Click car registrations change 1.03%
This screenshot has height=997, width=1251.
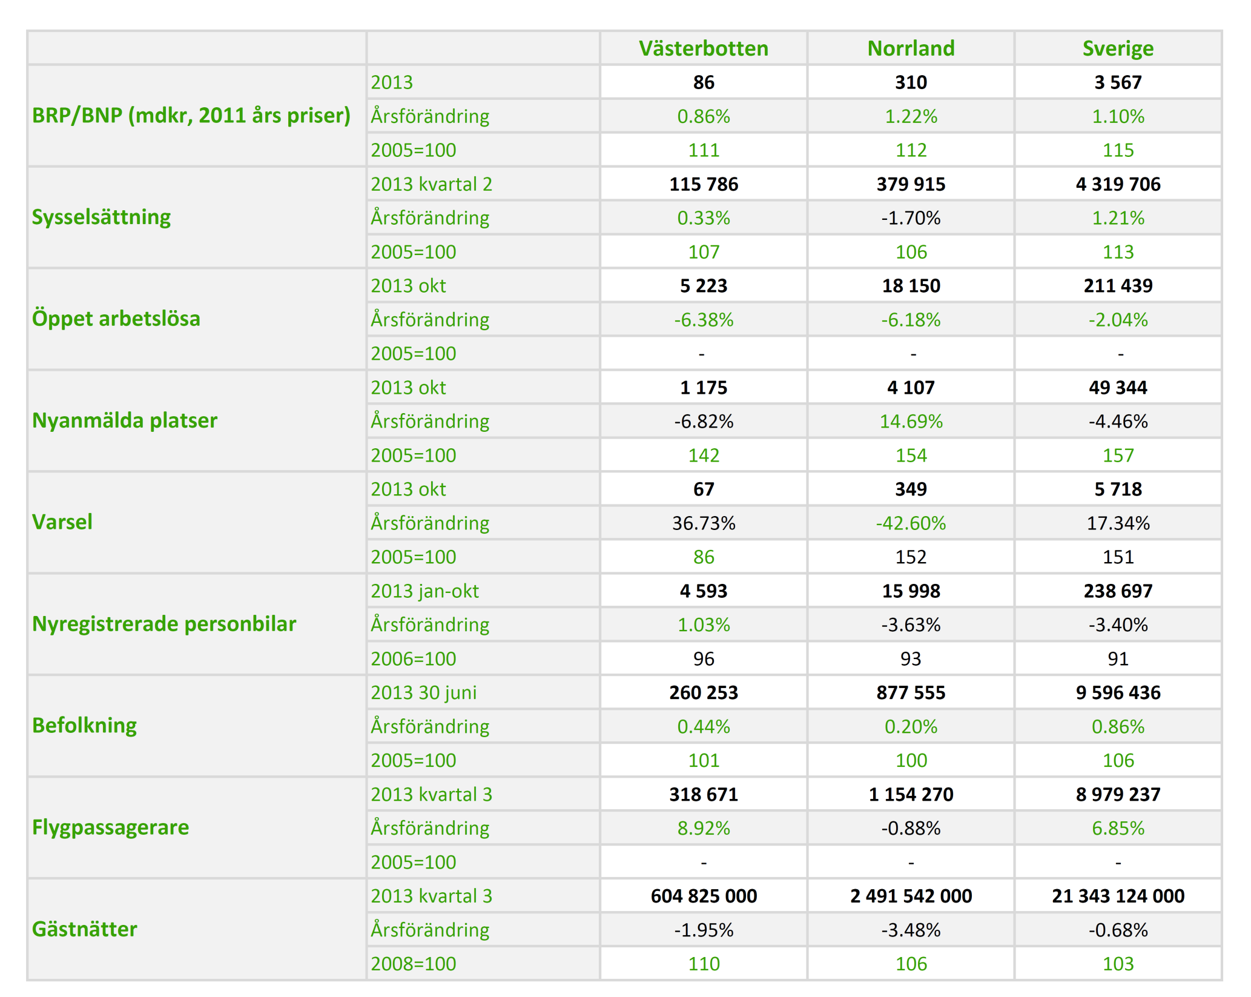click(x=704, y=625)
